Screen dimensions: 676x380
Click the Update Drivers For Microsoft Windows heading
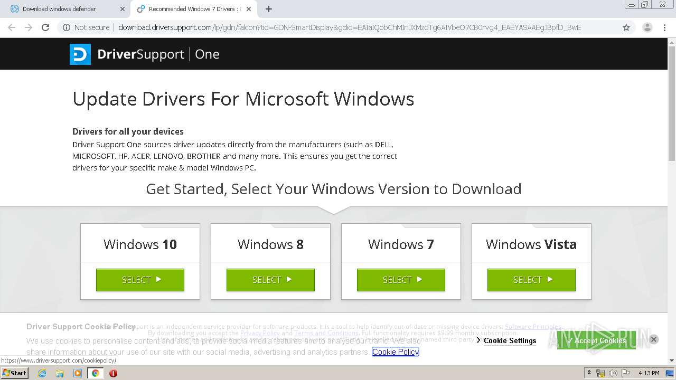pos(243,99)
